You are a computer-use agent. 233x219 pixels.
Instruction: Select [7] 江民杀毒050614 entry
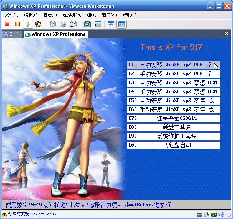click(x=173, y=118)
